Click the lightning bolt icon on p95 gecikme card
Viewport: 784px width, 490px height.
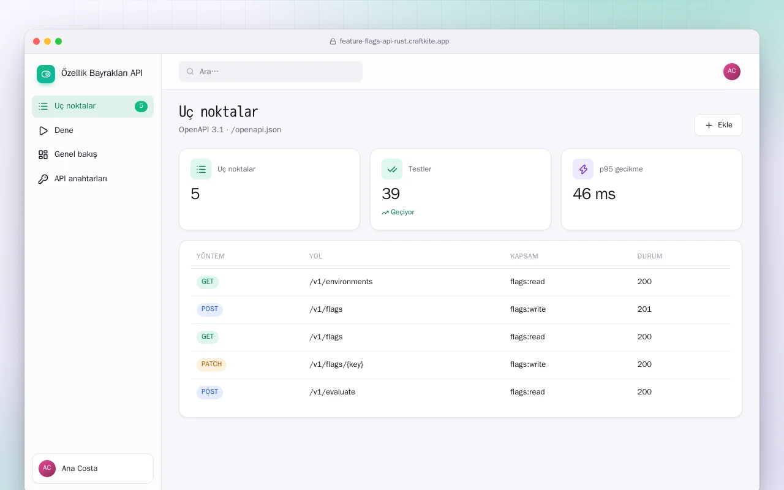point(583,169)
